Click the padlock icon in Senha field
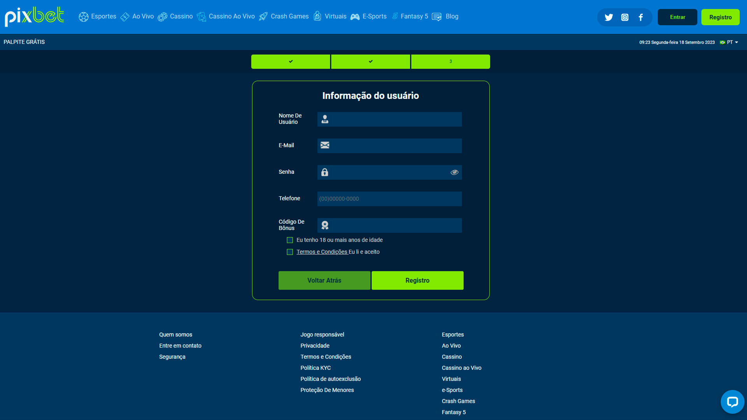This screenshot has width=747, height=420. pyautogui.click(x=324, y=172)
